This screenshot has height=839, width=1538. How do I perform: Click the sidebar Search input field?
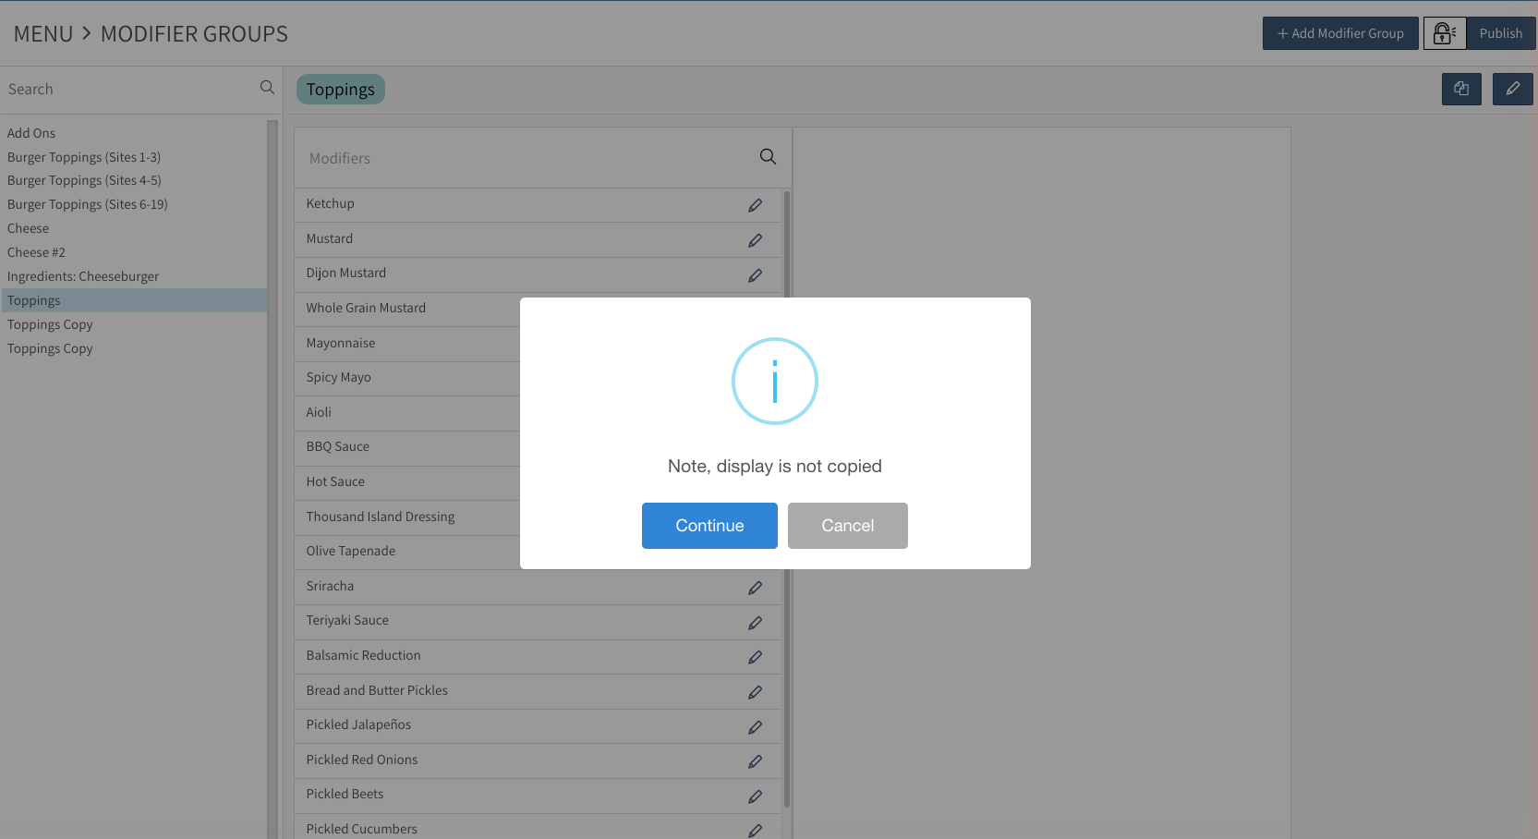click(x=129, y=90)
